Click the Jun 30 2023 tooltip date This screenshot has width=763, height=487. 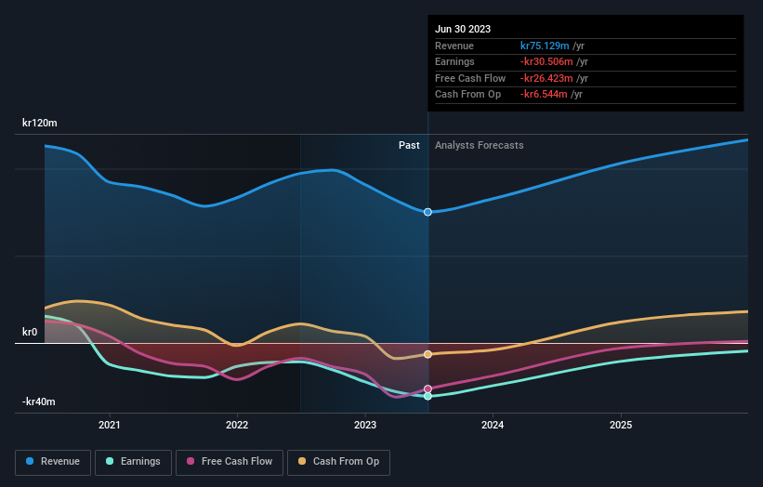463,29
